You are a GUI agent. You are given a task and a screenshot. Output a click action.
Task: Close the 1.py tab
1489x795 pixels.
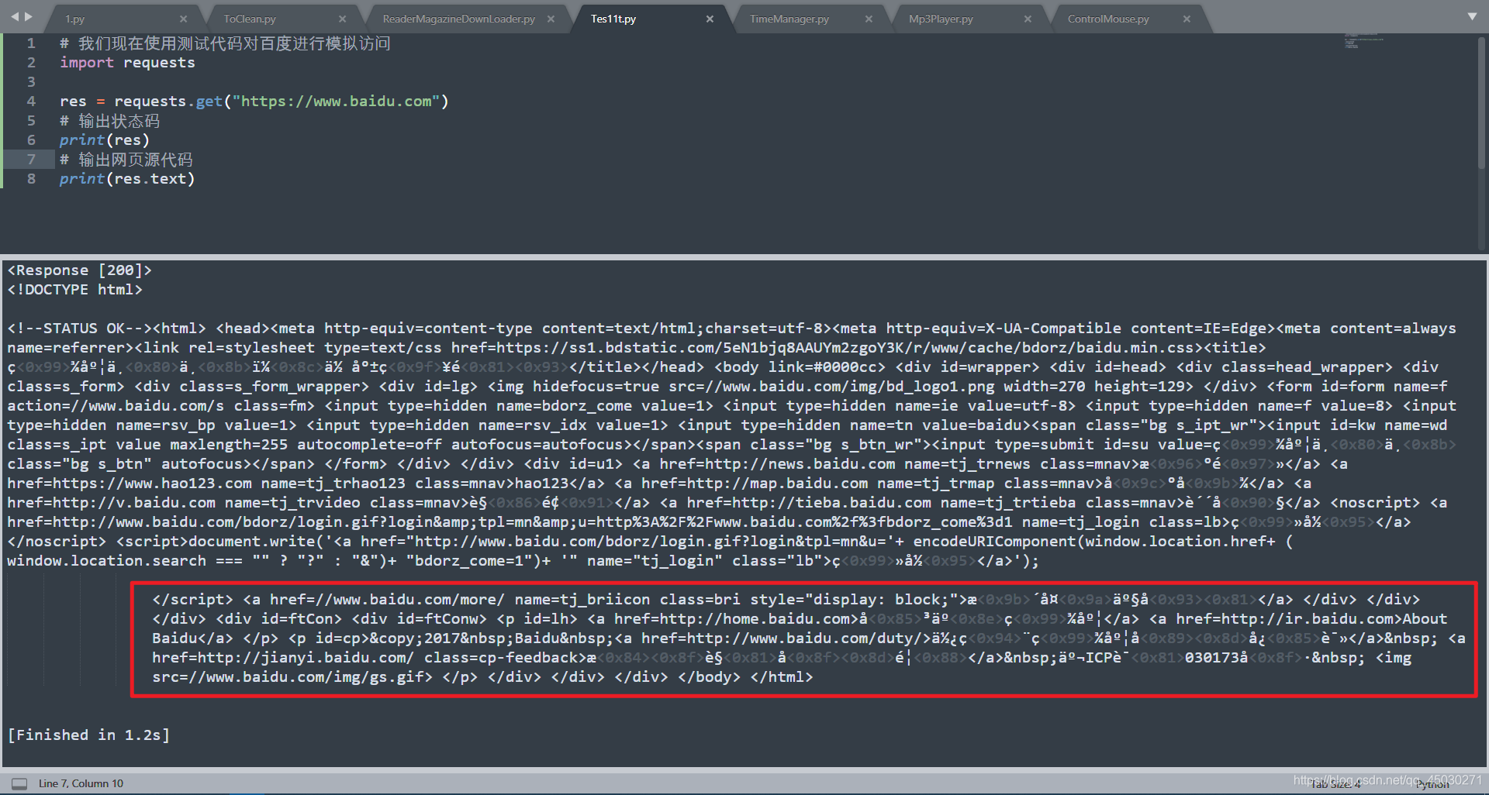click(183, 19)
